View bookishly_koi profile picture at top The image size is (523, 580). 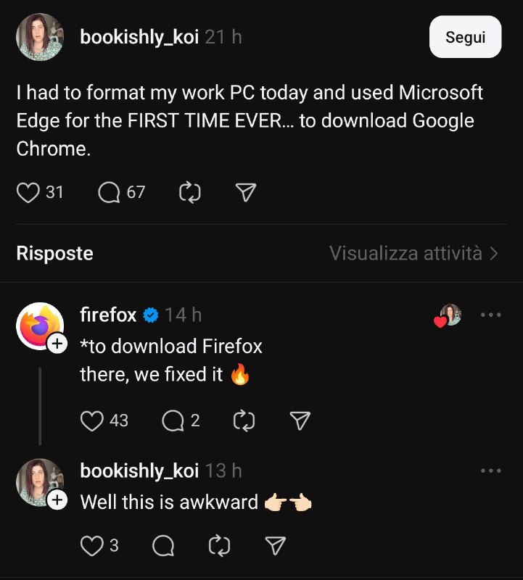coord(40,37)
